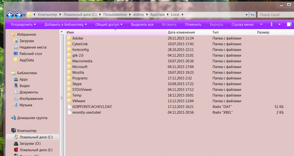Image resolution: width=294 pixels, height=156 pixels.
Task: Click the Поиск: Local search field
Action: 276,15
